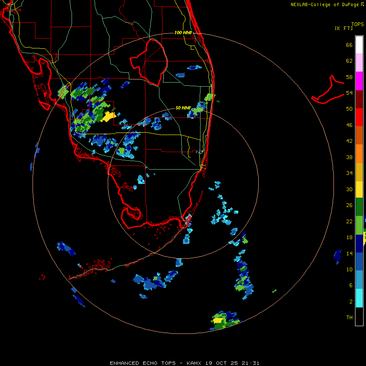
Task: Select the navy blue legend swatch
Action: (x=359, y=244)
